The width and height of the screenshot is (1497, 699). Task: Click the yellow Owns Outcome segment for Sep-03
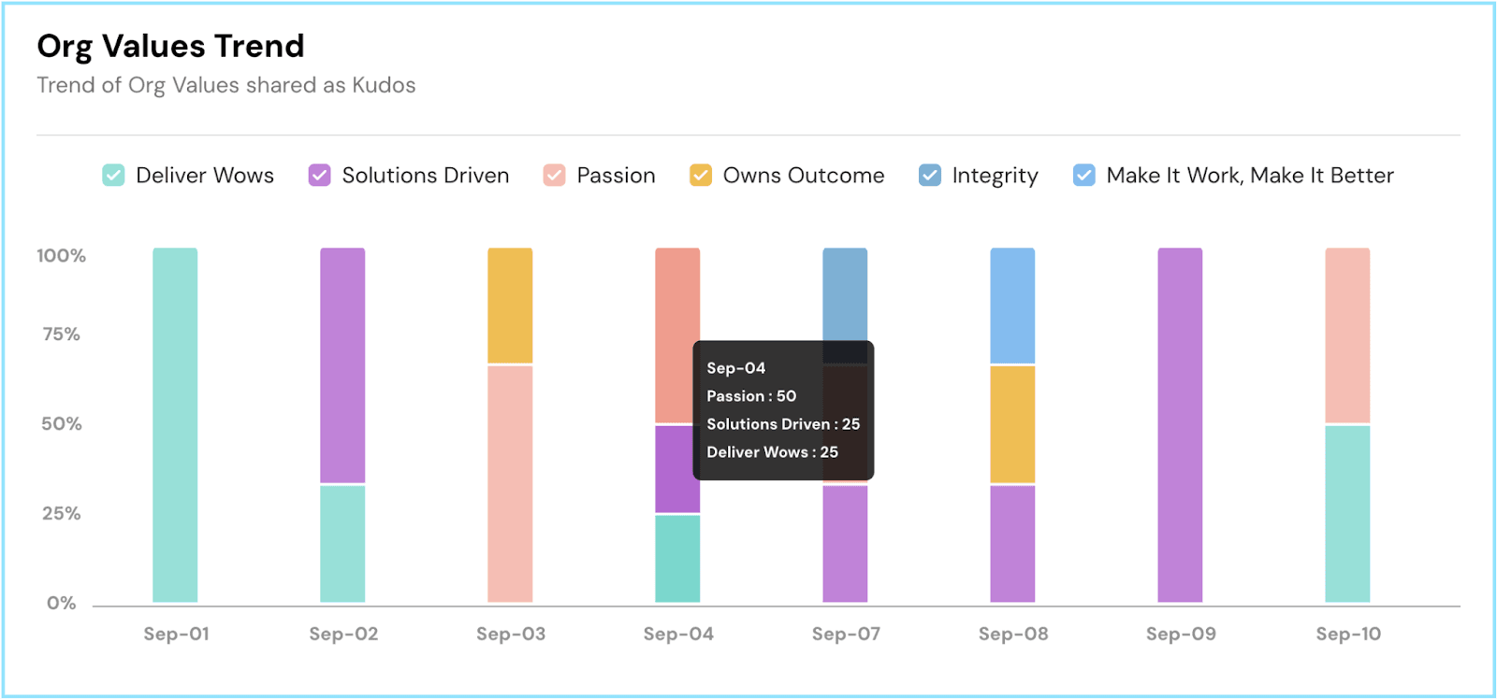[x=510, y=306]
